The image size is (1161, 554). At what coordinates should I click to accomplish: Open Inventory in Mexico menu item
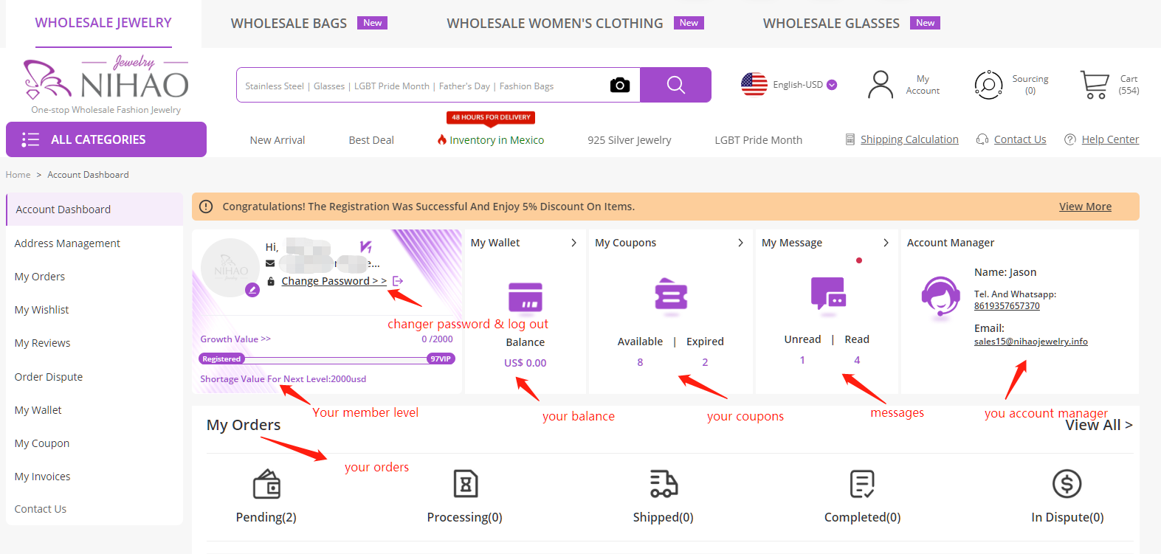pos(491,140)
